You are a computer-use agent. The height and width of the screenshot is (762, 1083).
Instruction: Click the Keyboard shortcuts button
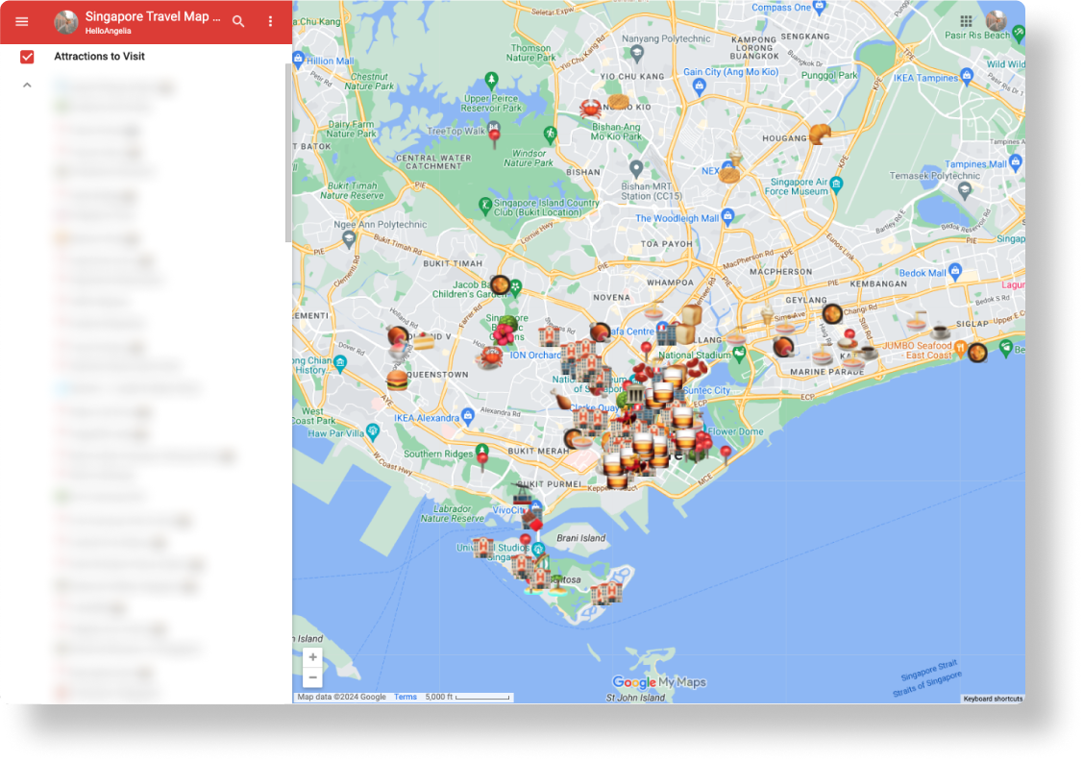click(x=993, y=699)
